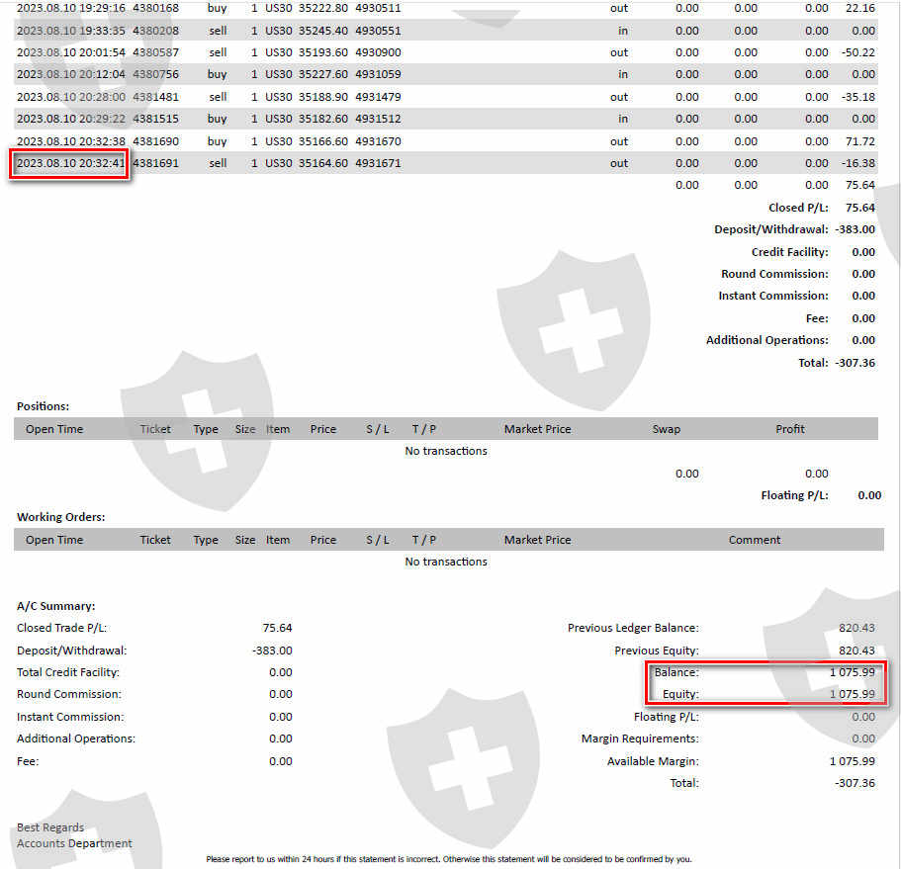Click the Working Orders heading
Image resolution: width=901 pixels, height=869 pixels.
(61, 517)
